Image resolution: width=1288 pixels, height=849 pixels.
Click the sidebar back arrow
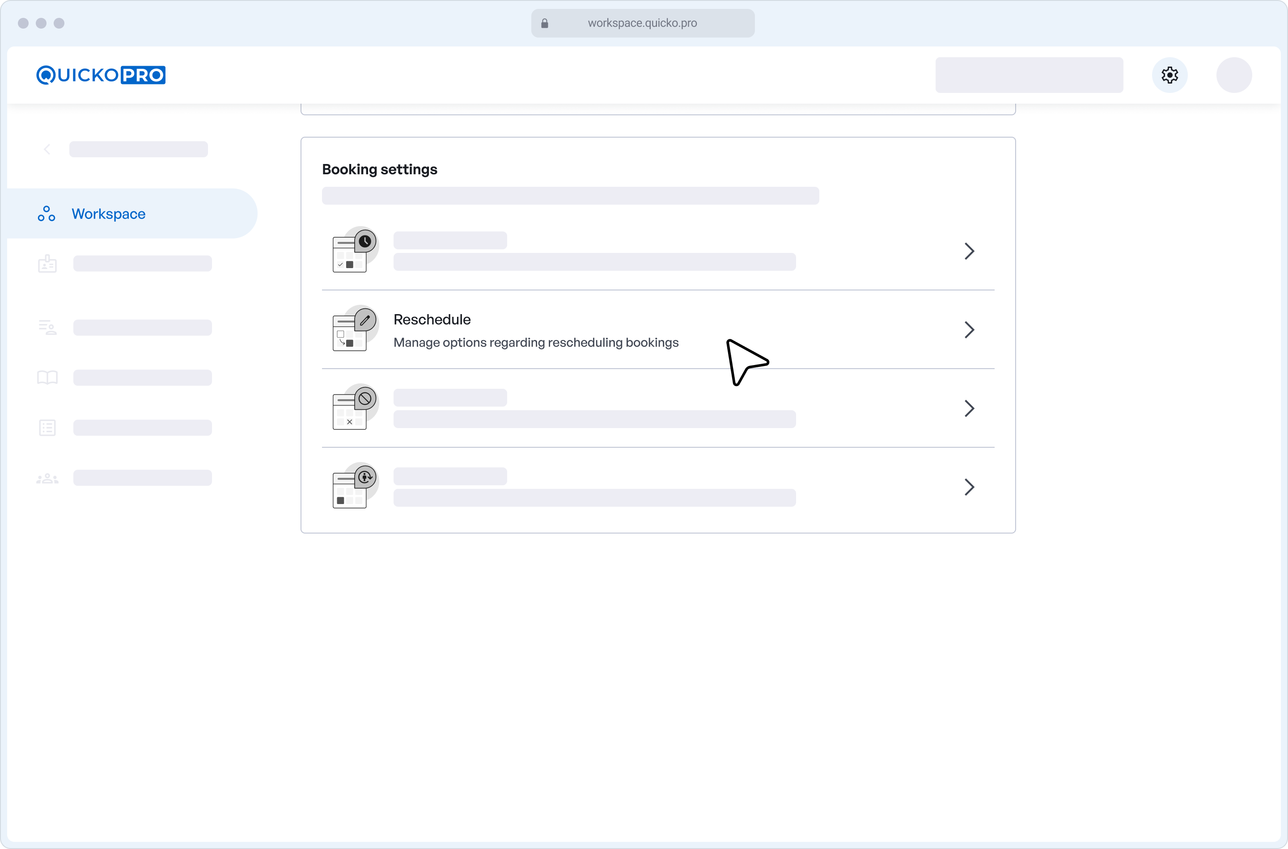[47, 149]
